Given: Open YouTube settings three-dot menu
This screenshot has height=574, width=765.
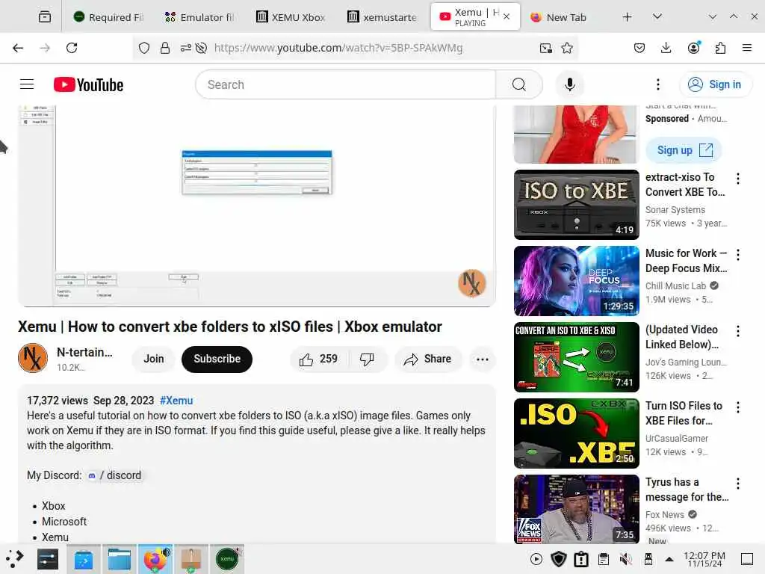Looking at the screenshot, I should click(x=658, y=84).
